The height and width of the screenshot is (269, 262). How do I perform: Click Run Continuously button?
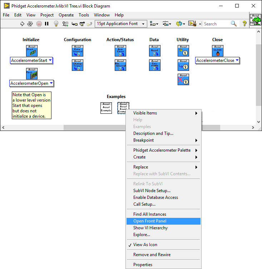(30, 24)
